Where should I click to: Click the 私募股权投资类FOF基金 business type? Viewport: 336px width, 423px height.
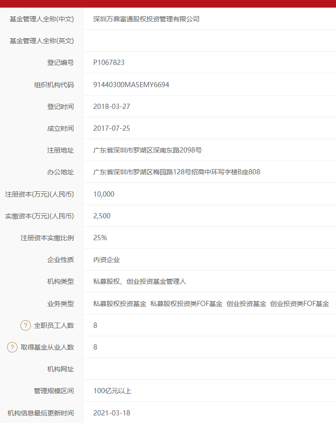coord(186,304)
